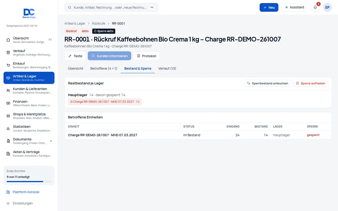Open notifications bell with badge 2

315,7
